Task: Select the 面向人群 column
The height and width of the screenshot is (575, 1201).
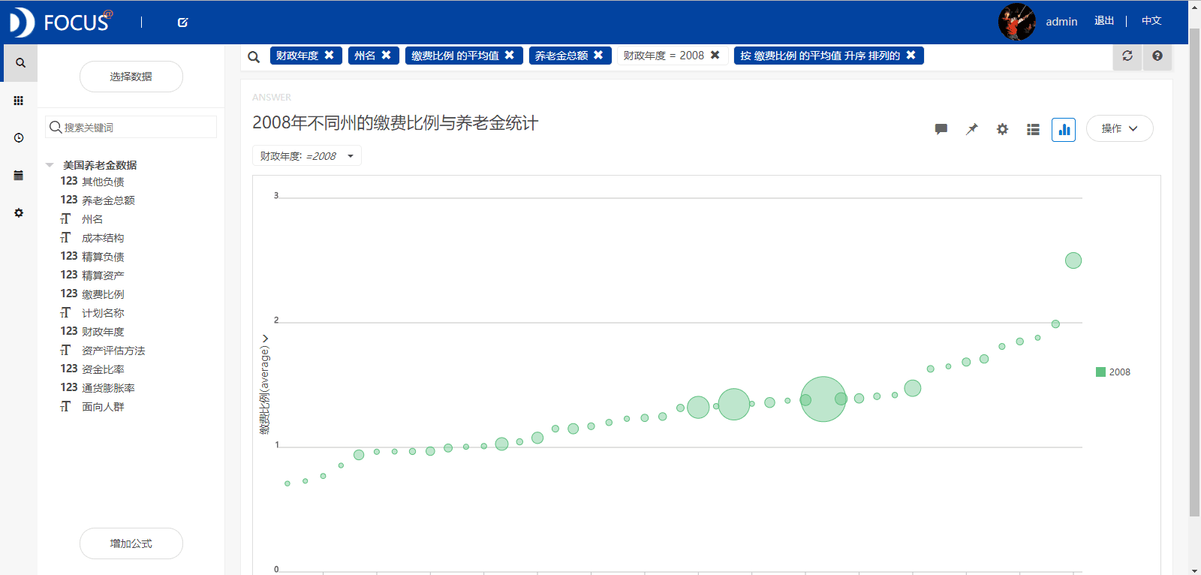Action: (103, 407)
